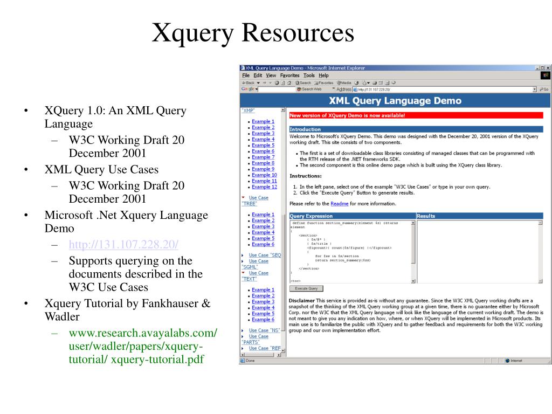The image size is (552, 414).
Task: Click the Messenger icon in toolbar
Action: tap(394, 82)
